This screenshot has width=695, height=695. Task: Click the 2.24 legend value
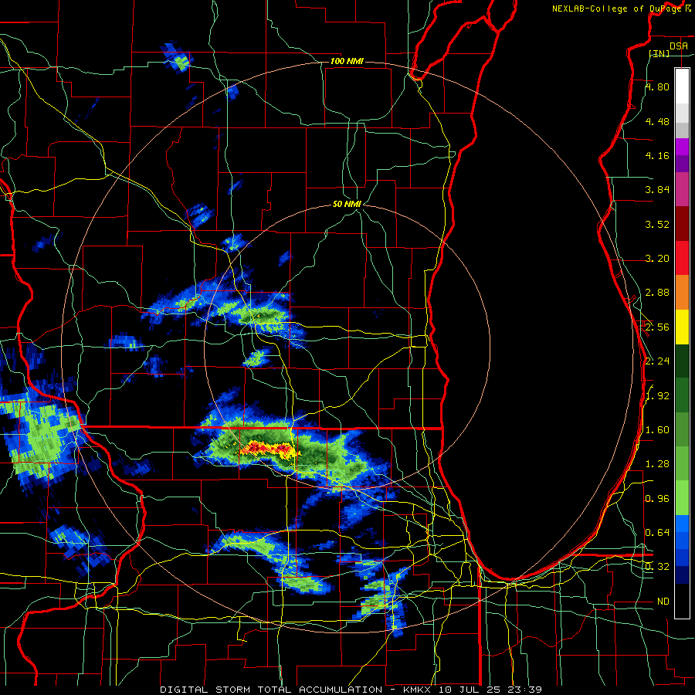657,361
